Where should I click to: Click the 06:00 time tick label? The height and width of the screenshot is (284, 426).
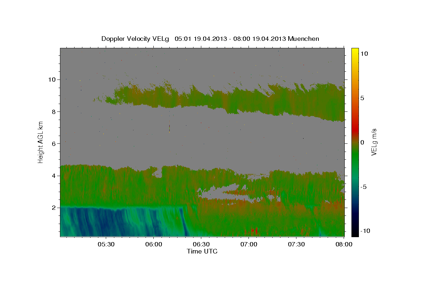pyautogui.click(x=154, y=244)
